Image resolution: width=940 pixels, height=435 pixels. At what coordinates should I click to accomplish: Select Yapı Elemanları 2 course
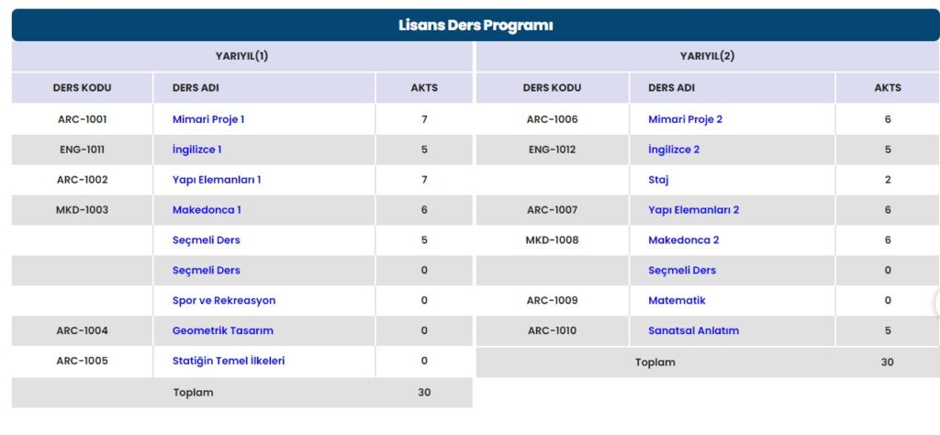coord(693,210)
